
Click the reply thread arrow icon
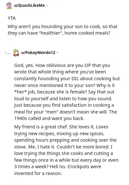pos(8,53)
